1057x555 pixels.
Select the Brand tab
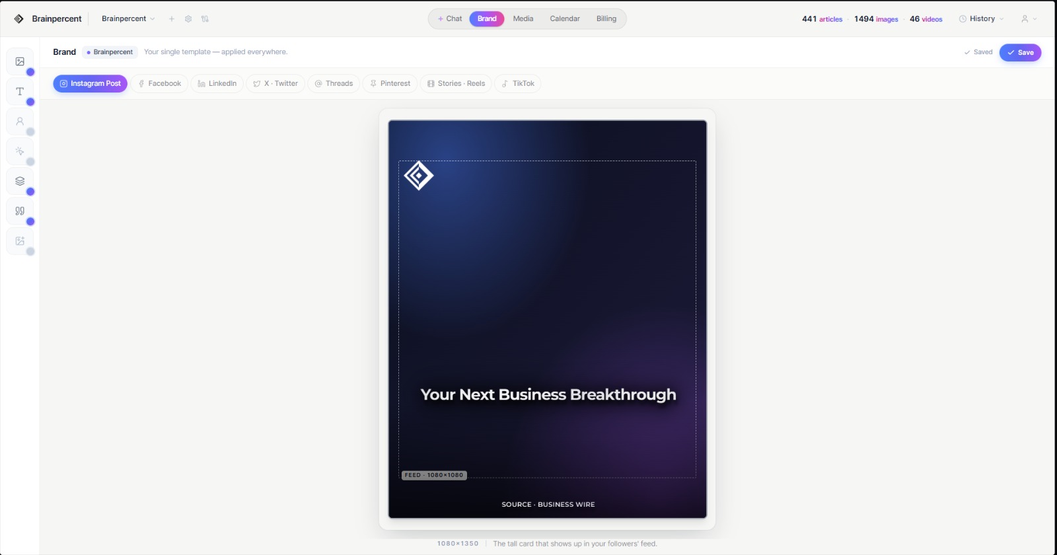487,18
